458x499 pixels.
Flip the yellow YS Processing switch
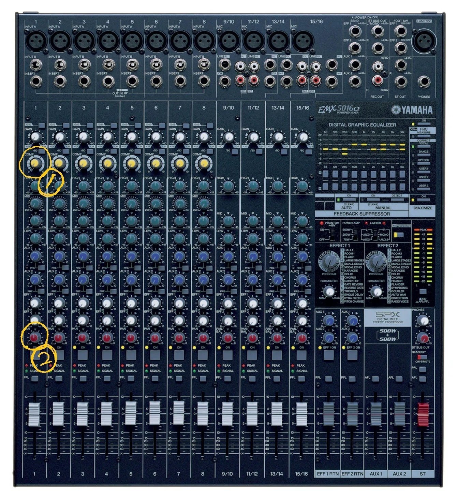(x=398, y=235)
